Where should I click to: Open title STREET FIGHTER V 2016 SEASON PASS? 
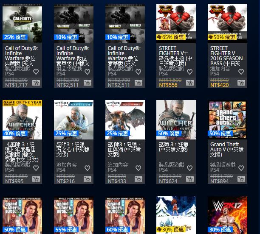(226, 56)
